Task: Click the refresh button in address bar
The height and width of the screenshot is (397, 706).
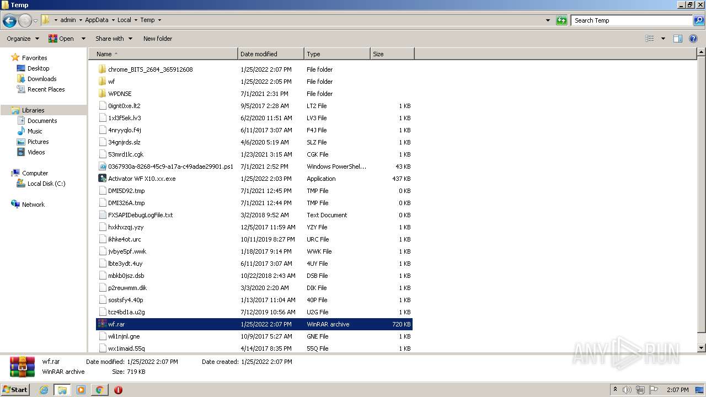Action: [x=561, y=20]
